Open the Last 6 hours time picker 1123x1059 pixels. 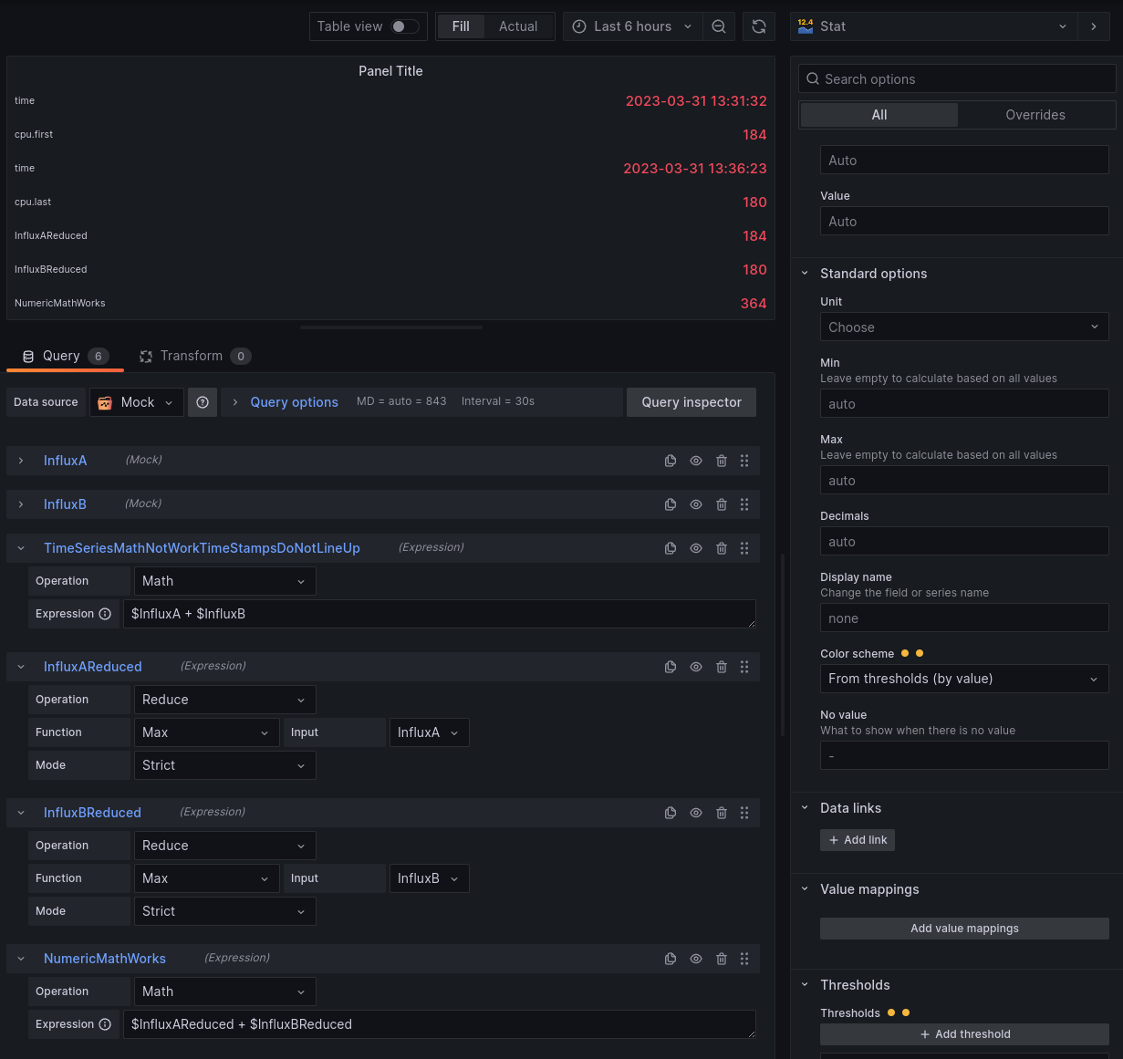(632, 26)
